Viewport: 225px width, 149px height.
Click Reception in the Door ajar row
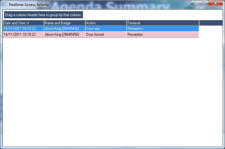(x=135, y=29)
